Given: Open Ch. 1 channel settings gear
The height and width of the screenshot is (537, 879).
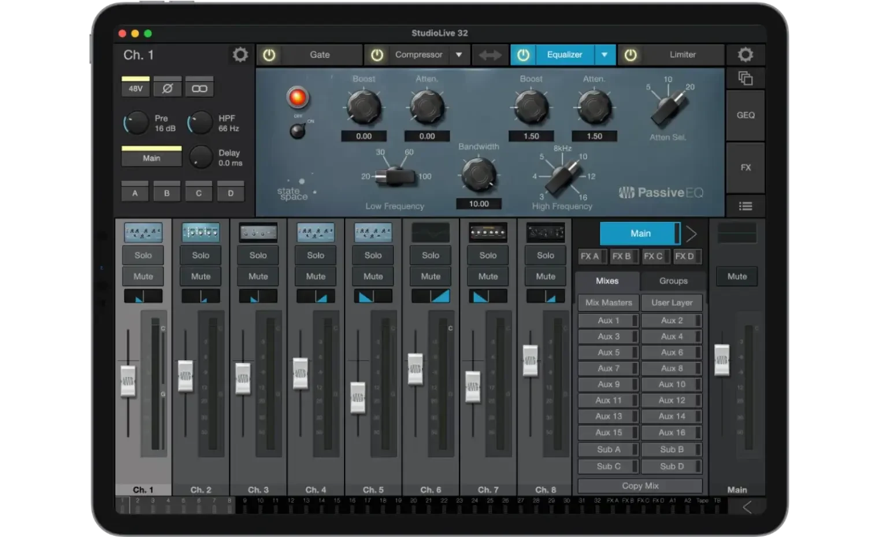Looking at the screenshot, I should tap(240, 55).
